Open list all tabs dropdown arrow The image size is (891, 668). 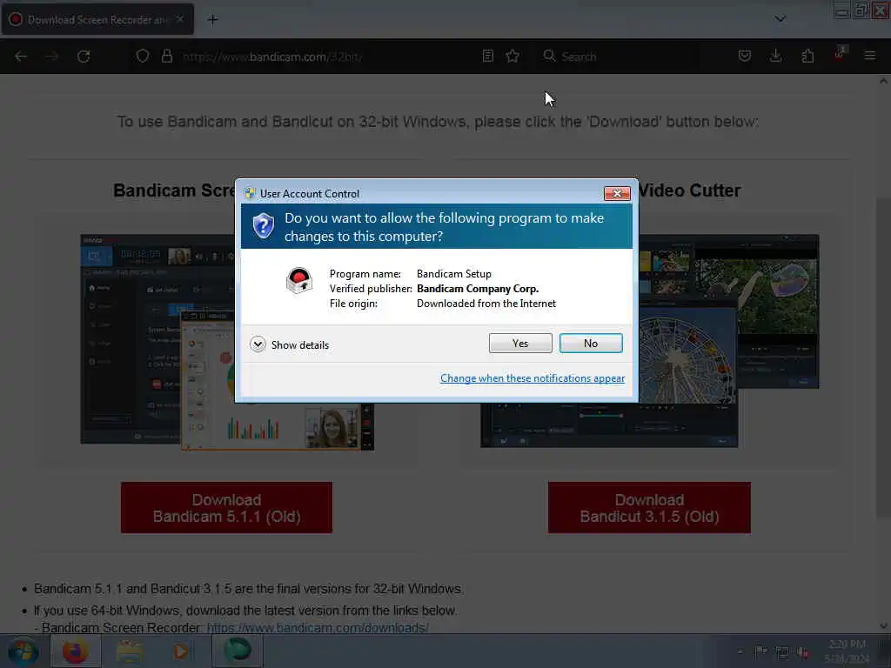tap(780, 19)
